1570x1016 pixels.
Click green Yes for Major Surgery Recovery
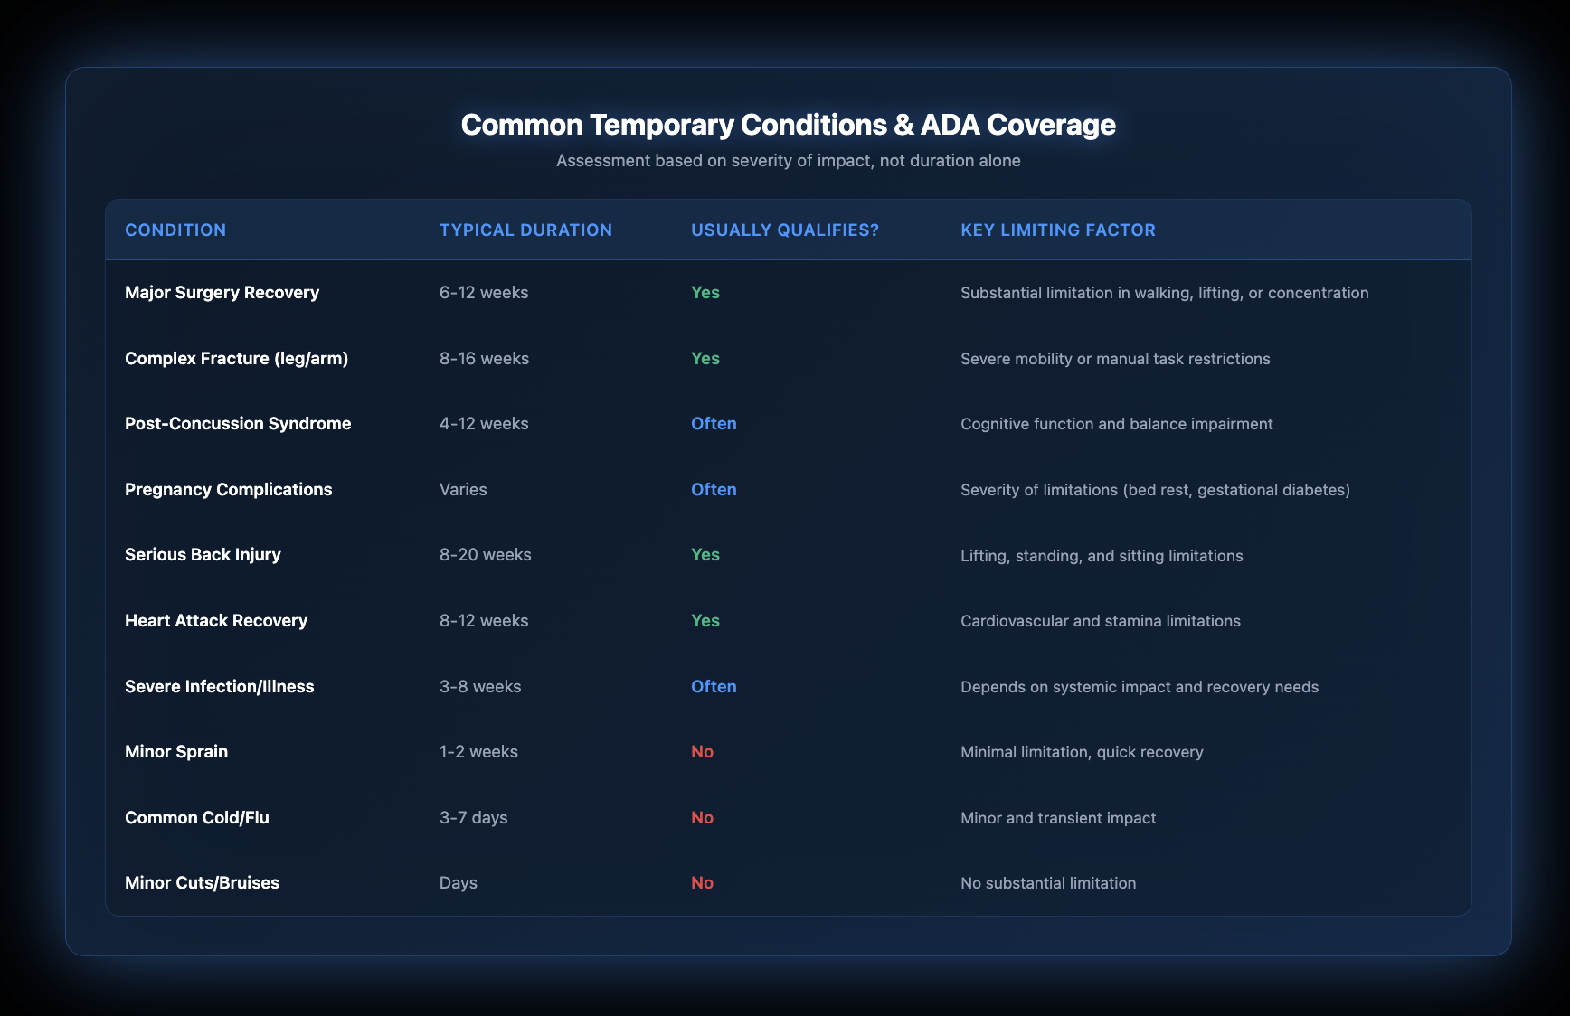705,293
